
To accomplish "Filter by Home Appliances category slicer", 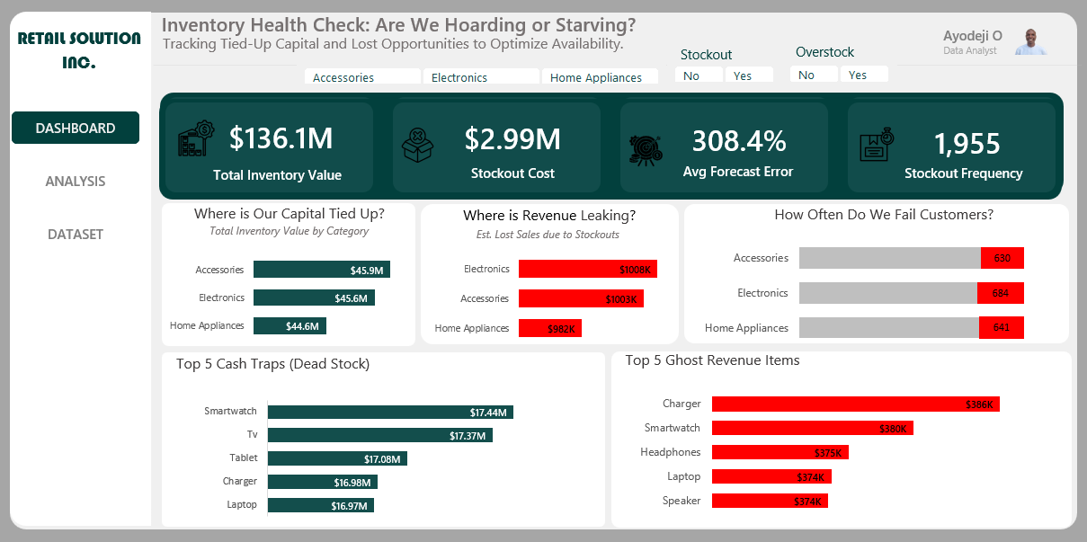I will pyautogui.click(x=600, y=77).
